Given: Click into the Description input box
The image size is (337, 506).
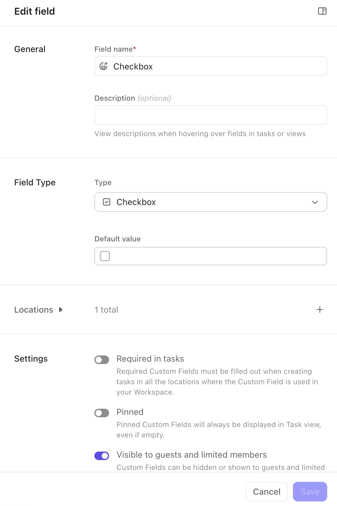Looking at the screenshot, I should [x=210, y=115].
